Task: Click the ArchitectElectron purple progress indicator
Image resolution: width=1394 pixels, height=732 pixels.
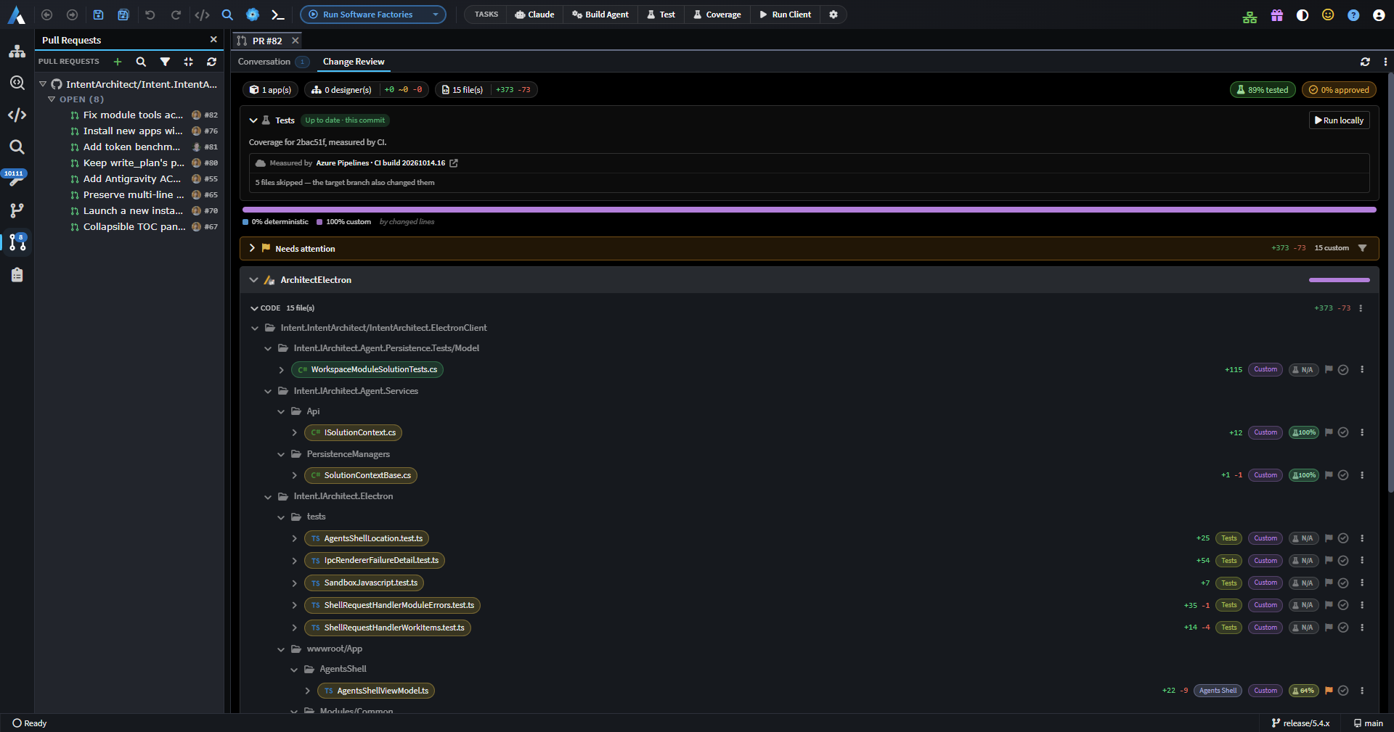Action: coord(1339,280)
